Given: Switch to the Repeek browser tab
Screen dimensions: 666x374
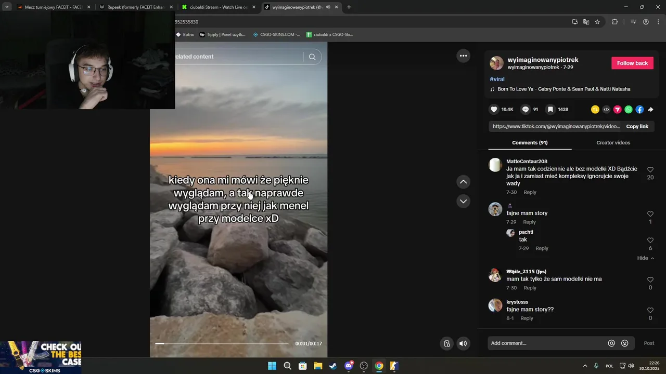Looking at the screenshot, I should click(x=136, y=7).
